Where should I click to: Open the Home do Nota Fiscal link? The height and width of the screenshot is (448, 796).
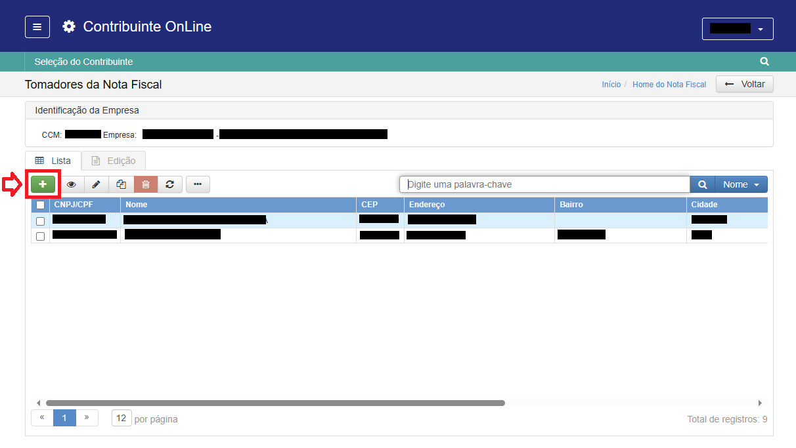pyautogui.click(x=669, y=85)
